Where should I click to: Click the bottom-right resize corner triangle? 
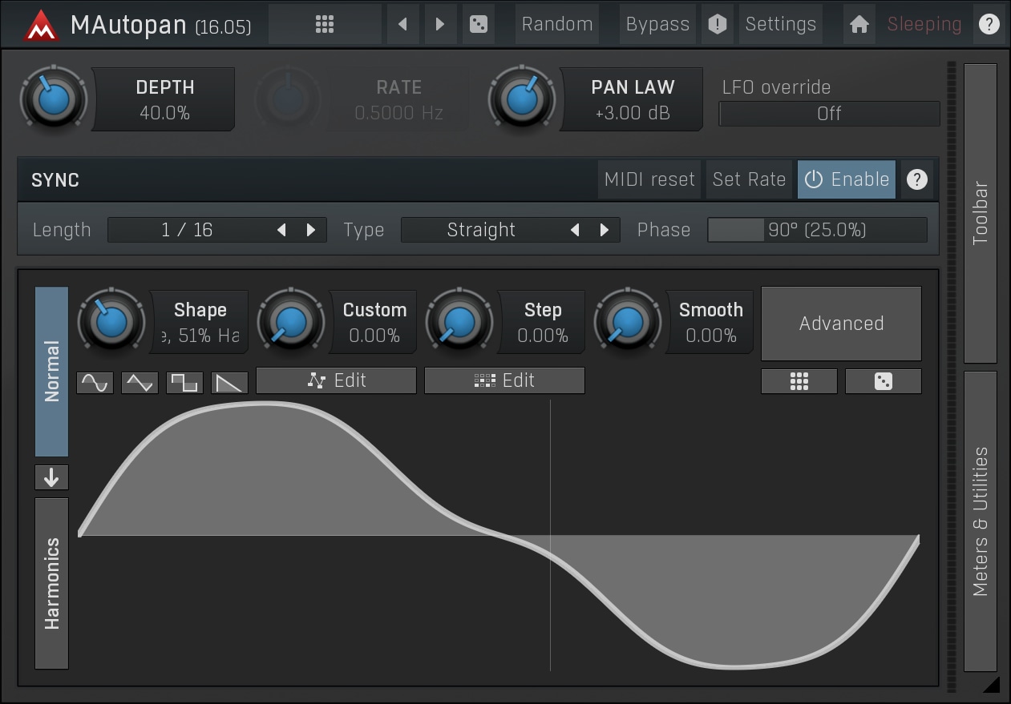click(x=991, y=683)
